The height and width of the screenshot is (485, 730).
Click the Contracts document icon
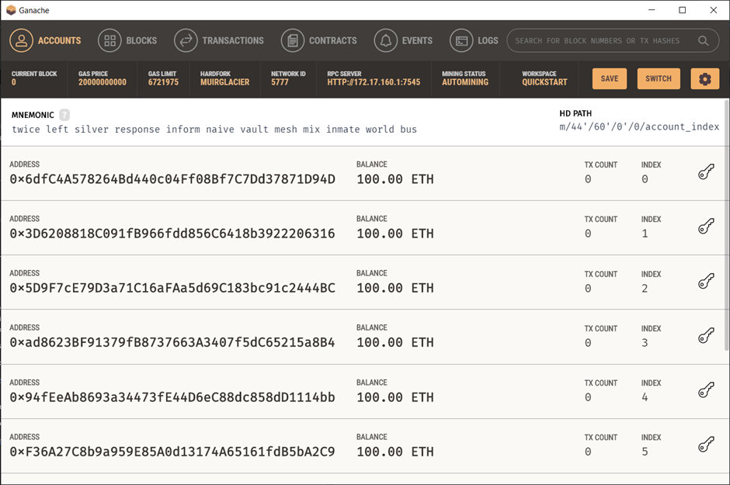[293, 40]
